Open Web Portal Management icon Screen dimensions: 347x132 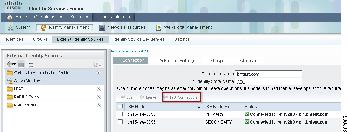tap(159, 28)
